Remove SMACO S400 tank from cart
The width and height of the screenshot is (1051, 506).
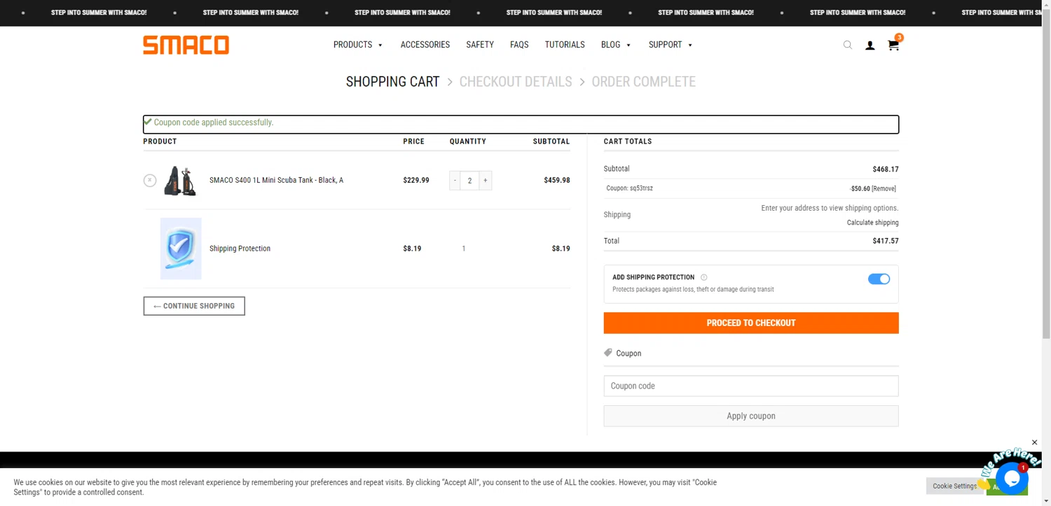coord(150,181)
